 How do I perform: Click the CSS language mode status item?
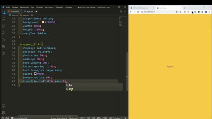[93, 118]
